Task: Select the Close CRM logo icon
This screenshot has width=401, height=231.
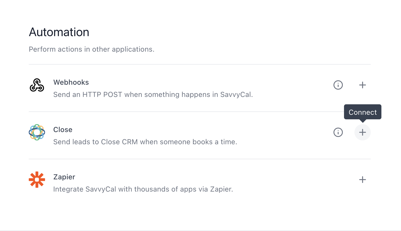Action: [37, 132]
